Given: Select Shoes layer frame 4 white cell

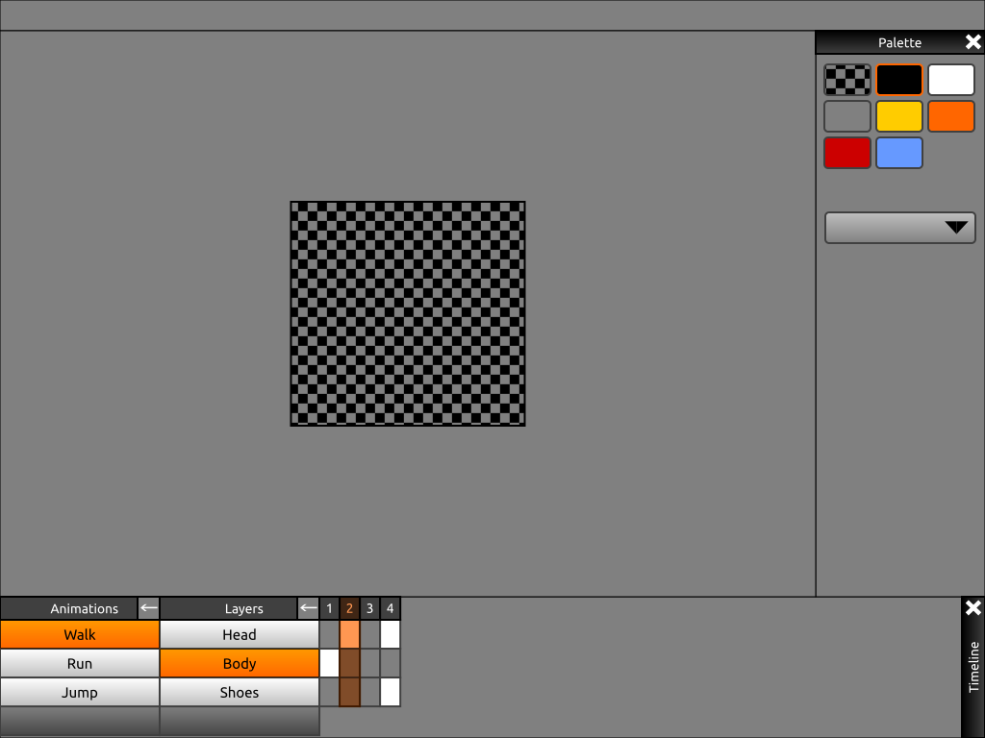Looking at the screenshot, I should click(x=391, y=692).
